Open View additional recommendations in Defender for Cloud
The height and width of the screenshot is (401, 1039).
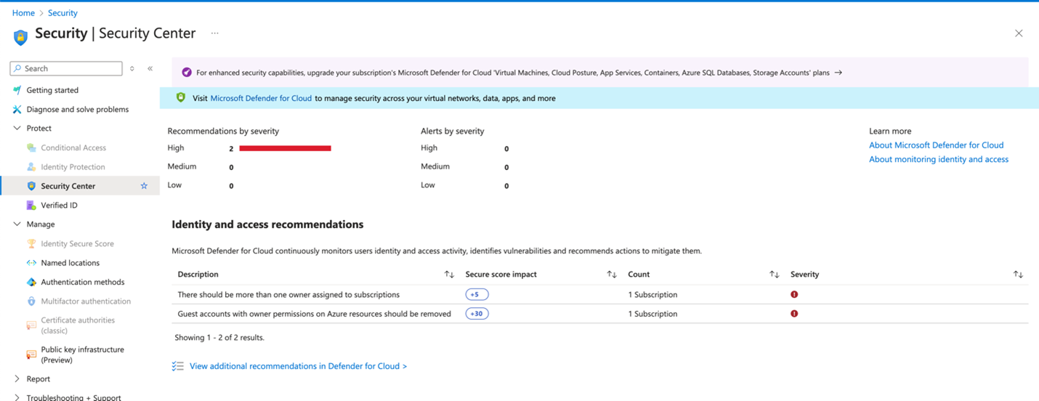pyautogui.click(x=298, y=366)
